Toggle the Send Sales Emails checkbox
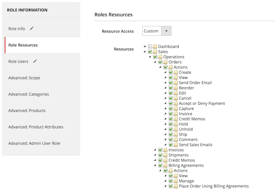Image resolution: width=275 pixels, height=189 pixels. pos(171,145)
